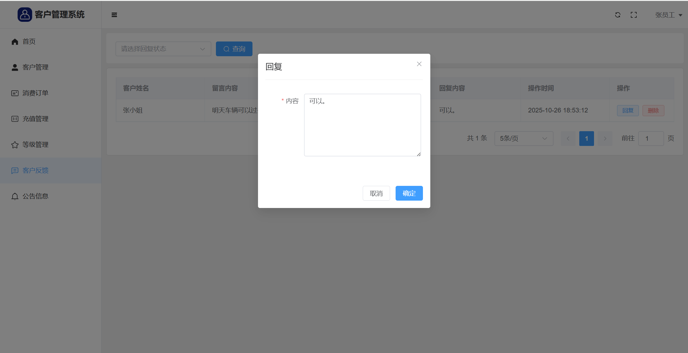Image resolution: width=688 pixels, height=353 pixels.
Task: Close the 回复 dialog with X
Action: 419,64
